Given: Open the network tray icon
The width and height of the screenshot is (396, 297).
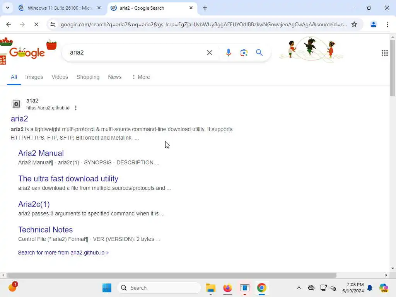Looking at the screenshot, I should pos(323,288).
